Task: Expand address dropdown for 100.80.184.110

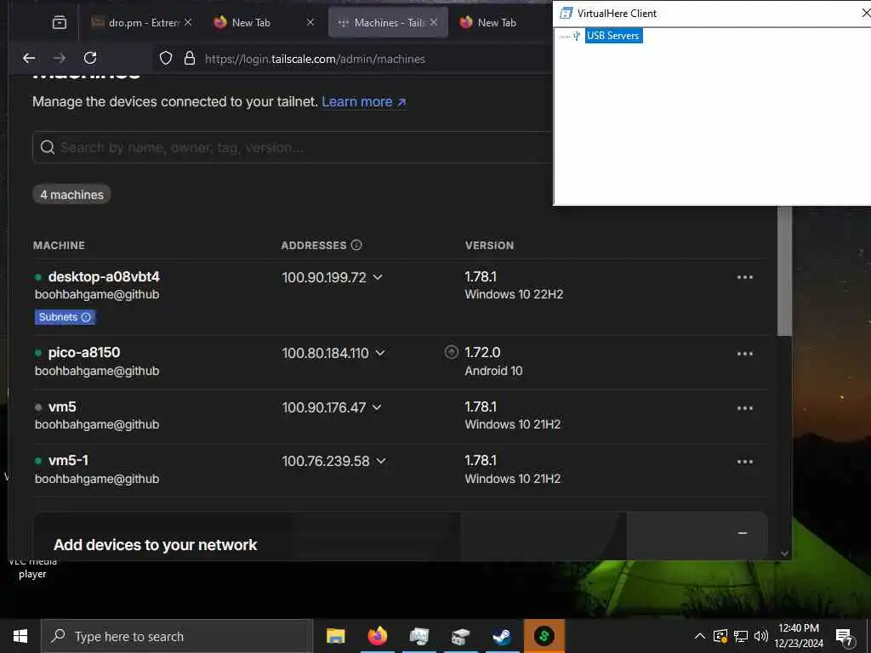Action: tap(380, 353)
